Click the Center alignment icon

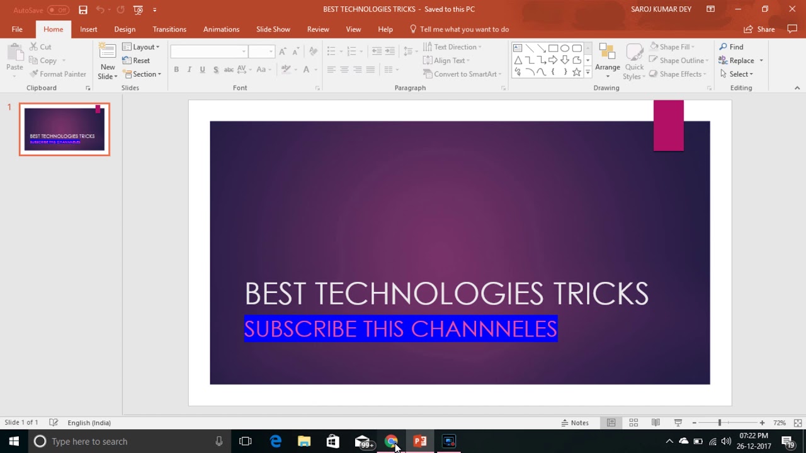344,69
